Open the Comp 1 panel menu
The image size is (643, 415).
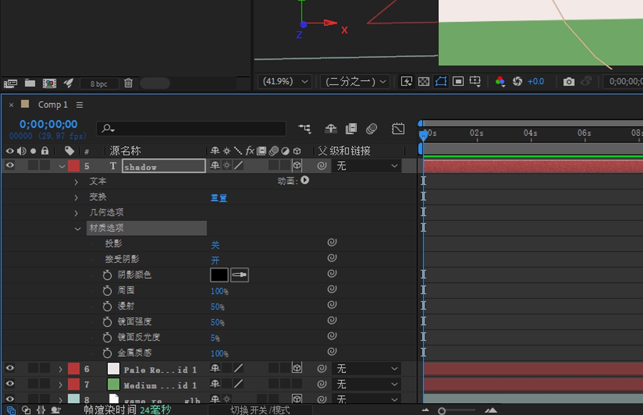(x=79, y=105)
